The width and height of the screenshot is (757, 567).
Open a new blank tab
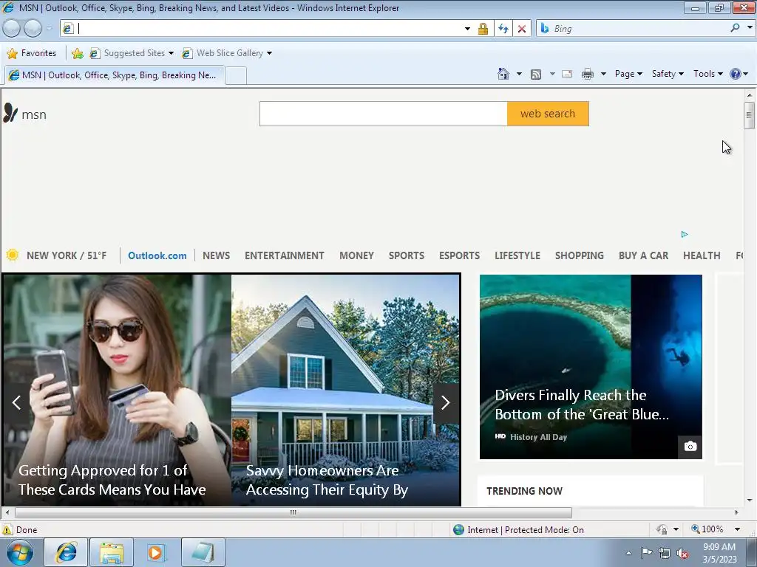[x=236, y=76]
